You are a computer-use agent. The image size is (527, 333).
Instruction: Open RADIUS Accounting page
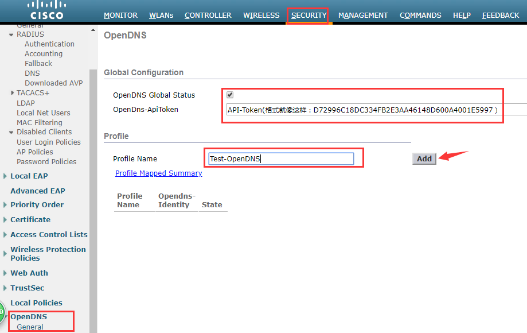click(x=44, y=54)
